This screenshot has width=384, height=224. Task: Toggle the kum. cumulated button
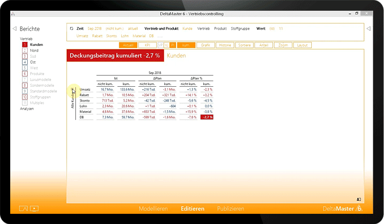[186, 45]
